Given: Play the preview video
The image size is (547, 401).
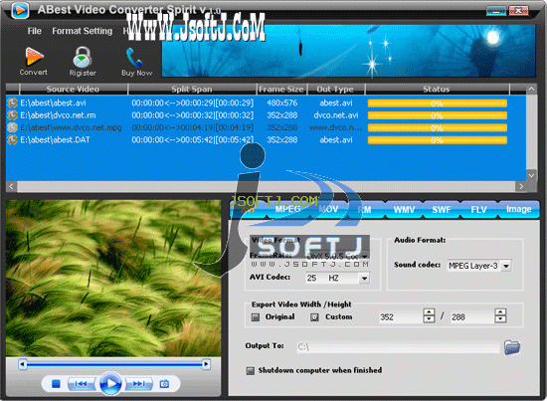Looking at the screenshot, I should 111,383.
